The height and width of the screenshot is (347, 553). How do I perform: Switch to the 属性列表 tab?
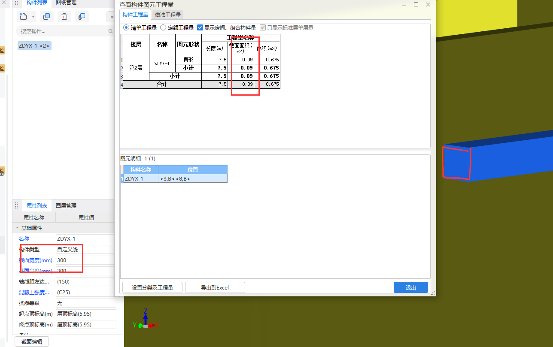(37, 206)
